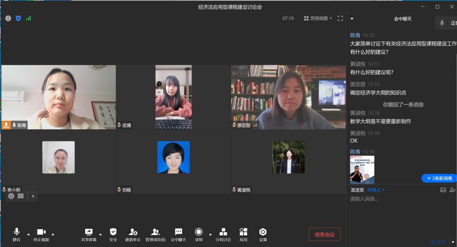Open 设置 settings from toolbar

[x=263, y=234]
